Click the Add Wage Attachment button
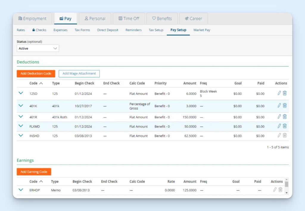 point(79,74)
